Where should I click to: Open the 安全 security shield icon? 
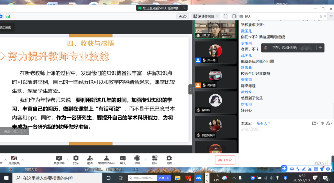click(x=76, y=160)
